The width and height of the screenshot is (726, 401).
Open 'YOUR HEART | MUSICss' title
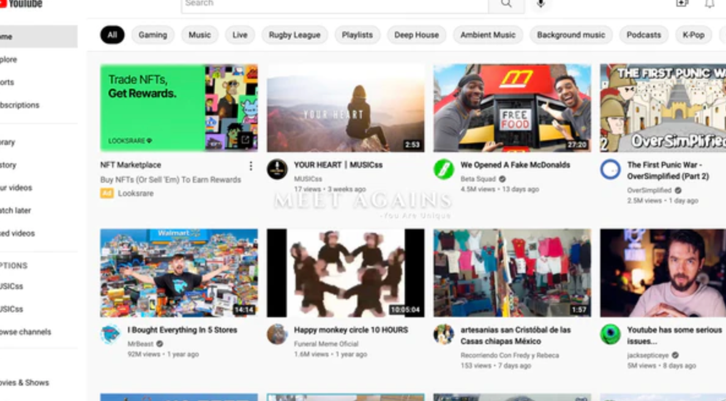338,164
